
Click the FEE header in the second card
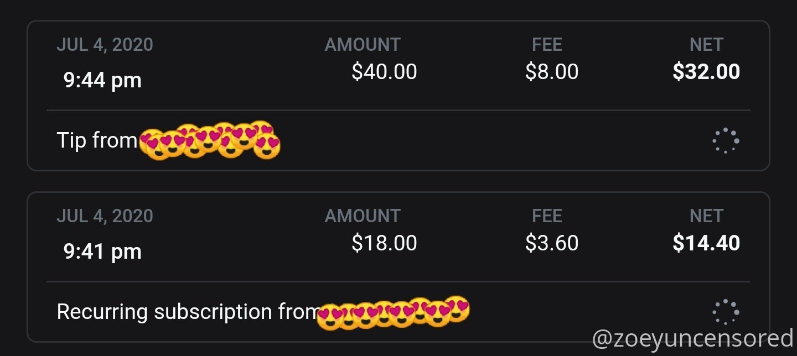[547, 216]
